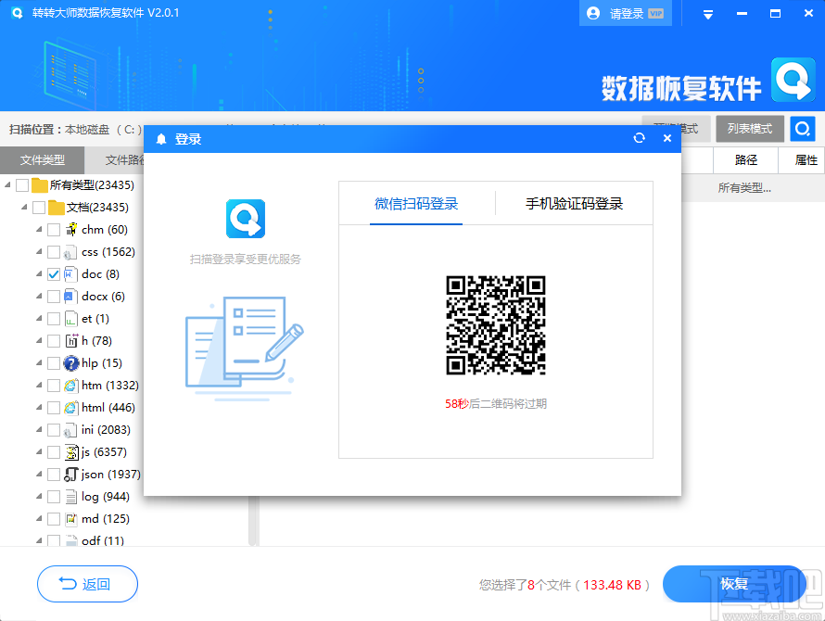825x621 pixels.
Task: Uncheck the doc (8) checkbox
Action: pos(53,274)
